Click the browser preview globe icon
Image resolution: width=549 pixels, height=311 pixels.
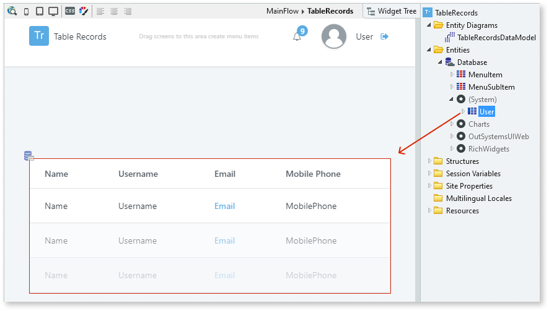12,11
